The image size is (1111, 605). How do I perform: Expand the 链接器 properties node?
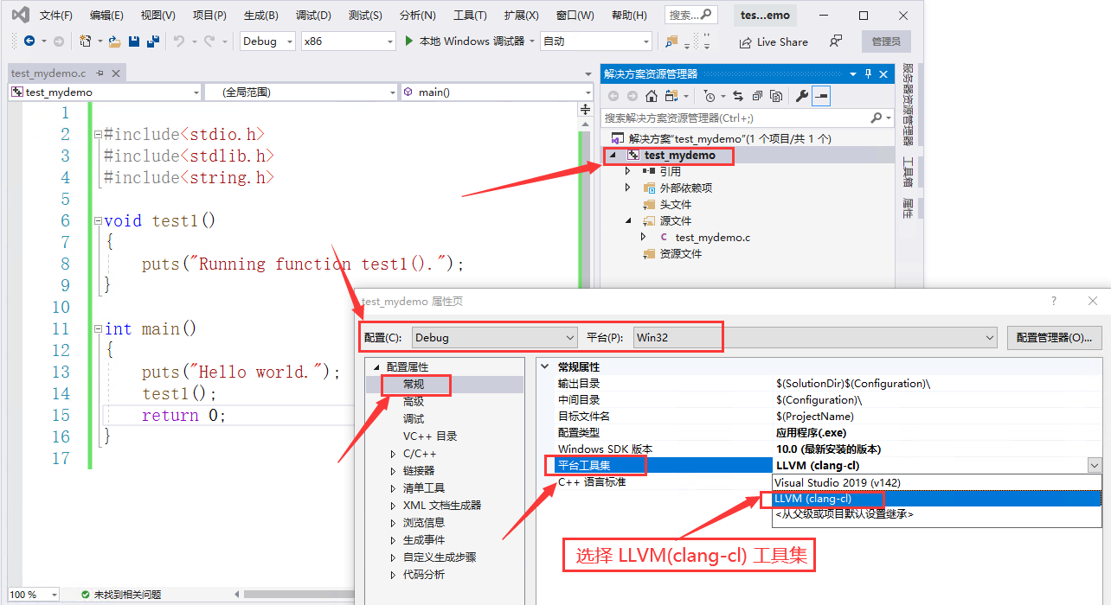click(394, 471)
